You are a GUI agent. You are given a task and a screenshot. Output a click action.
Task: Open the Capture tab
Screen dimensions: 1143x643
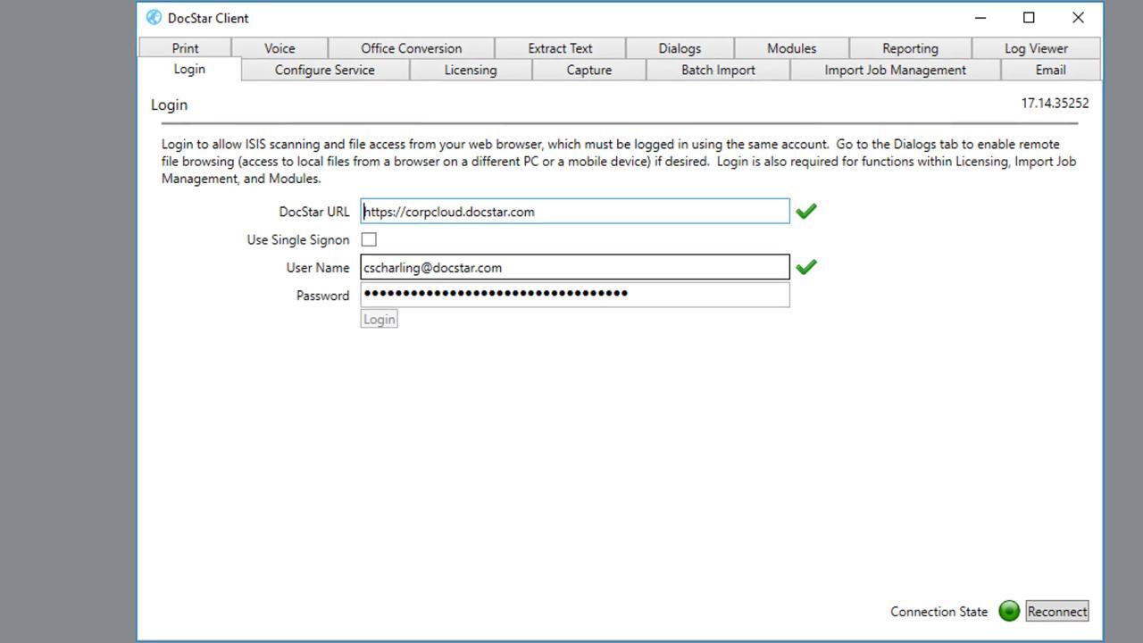tap(589, 70)
